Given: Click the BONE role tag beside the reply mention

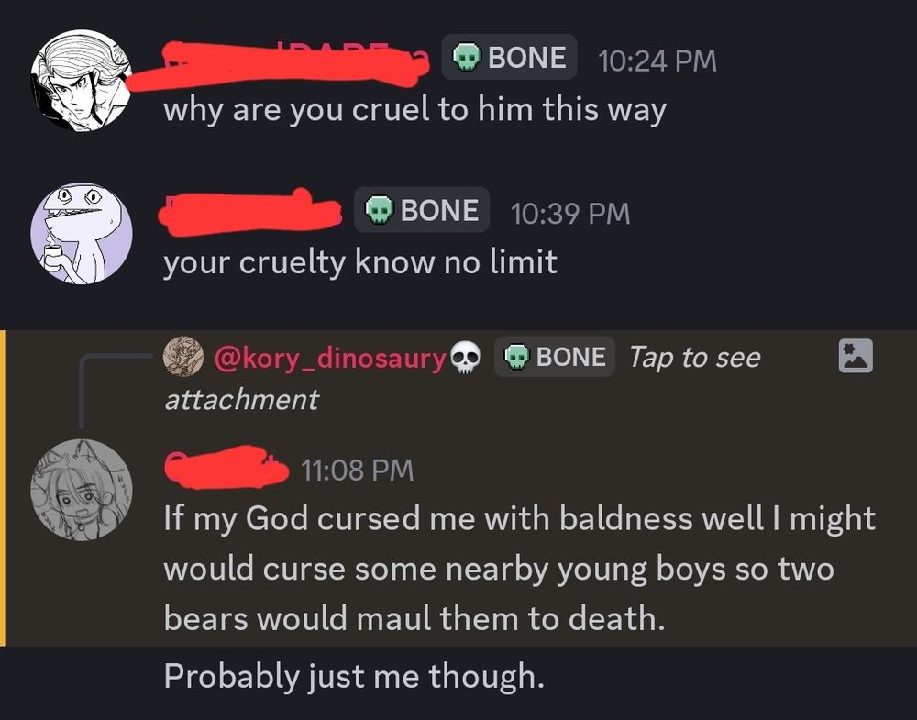Looking at the screenshot, I should point(554,357).
